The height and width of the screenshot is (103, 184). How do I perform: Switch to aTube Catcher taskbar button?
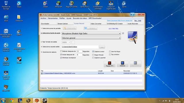[37, 100]
